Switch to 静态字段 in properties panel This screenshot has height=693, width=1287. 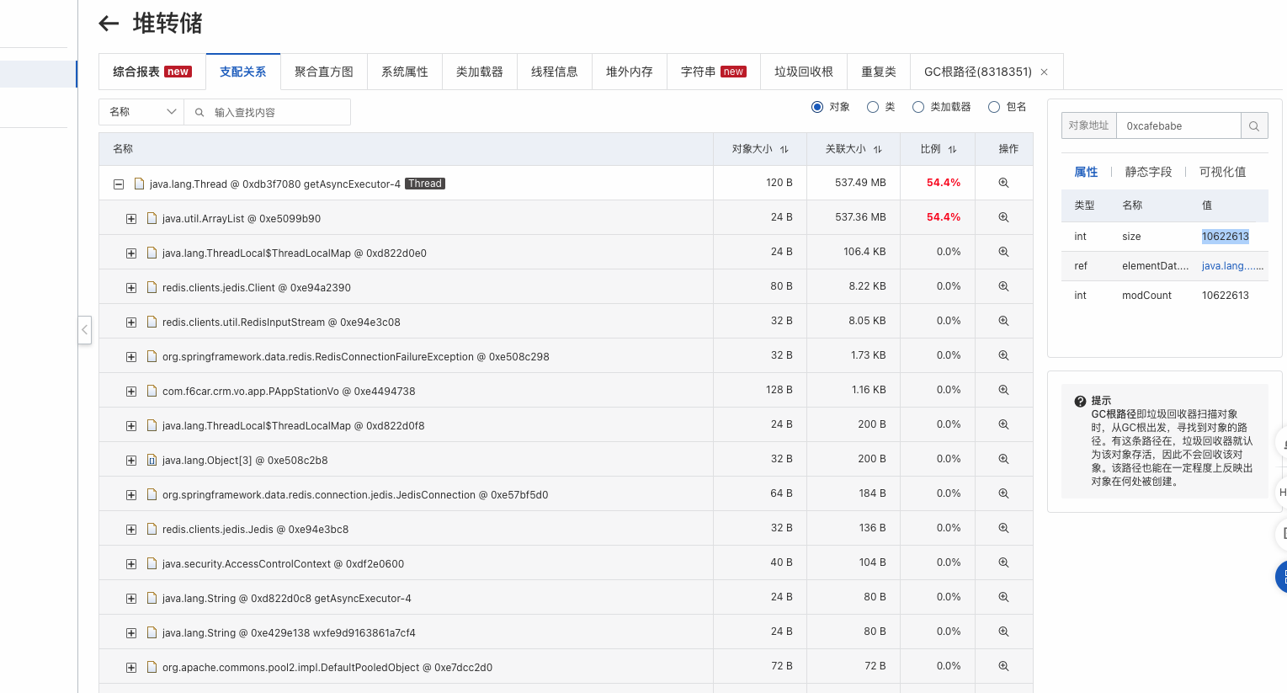1148,172
